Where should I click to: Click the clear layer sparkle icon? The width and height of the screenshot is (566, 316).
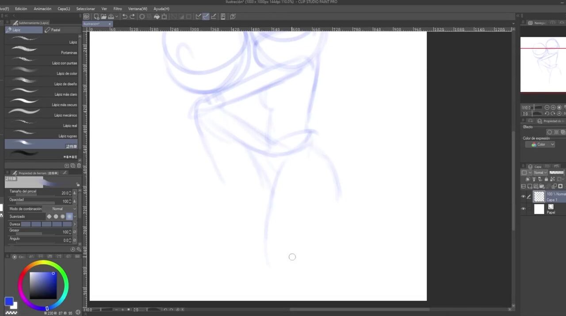pyautogui.click(x=142, y=17)
